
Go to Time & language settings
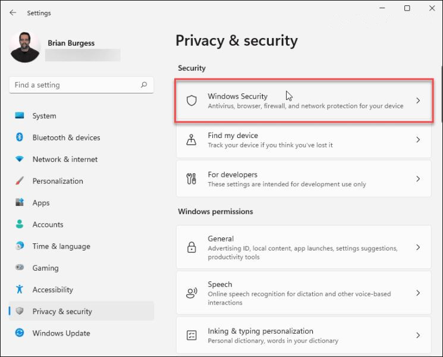[x=61, y=246]
